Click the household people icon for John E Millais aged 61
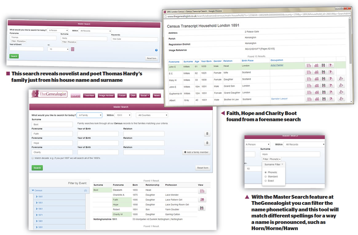Image resolution: width=358 pixels, height=235 pixels. pos(316,66)
